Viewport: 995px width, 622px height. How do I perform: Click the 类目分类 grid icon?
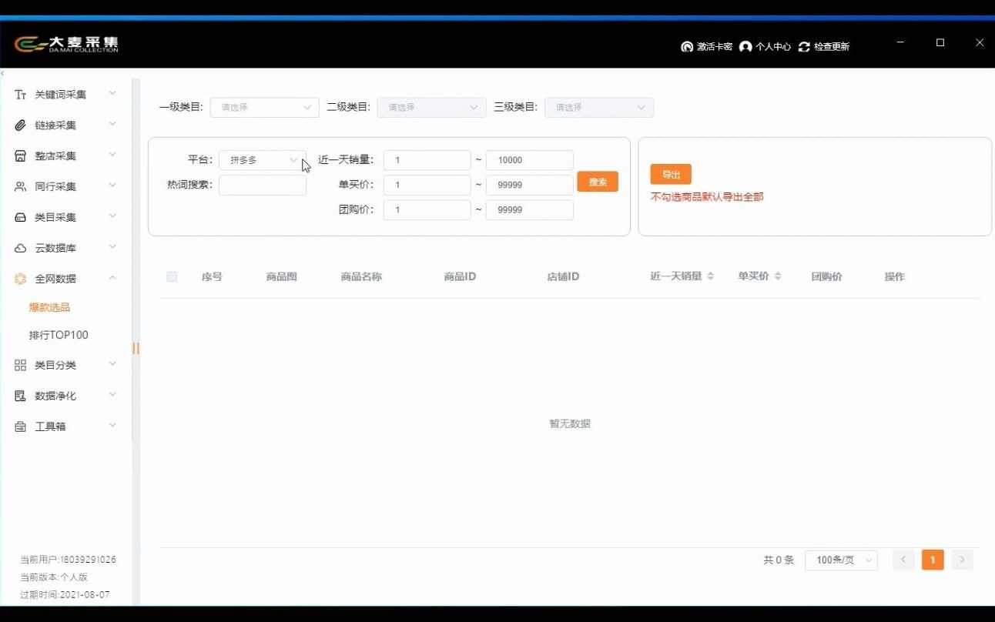click(21, 366)
